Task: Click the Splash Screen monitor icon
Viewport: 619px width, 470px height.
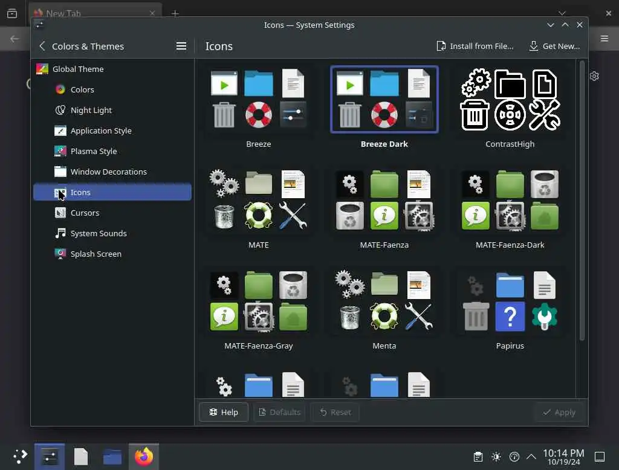Action: [60, 254]
